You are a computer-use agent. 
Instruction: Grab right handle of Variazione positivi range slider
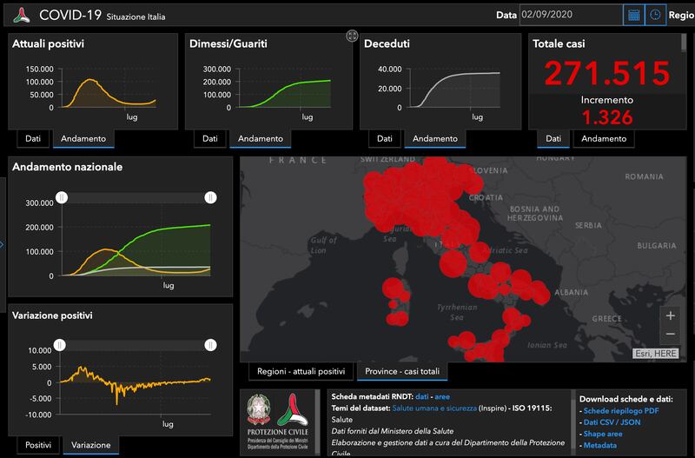[x=210, y=345]
